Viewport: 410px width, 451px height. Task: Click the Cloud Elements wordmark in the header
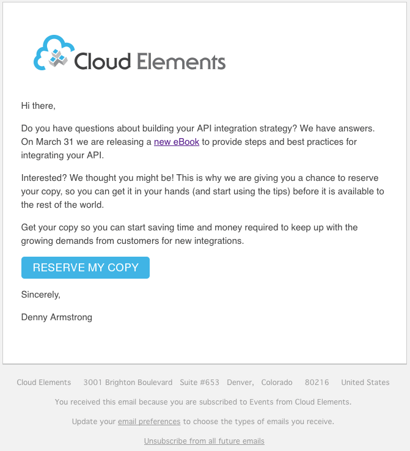[150, 62]
